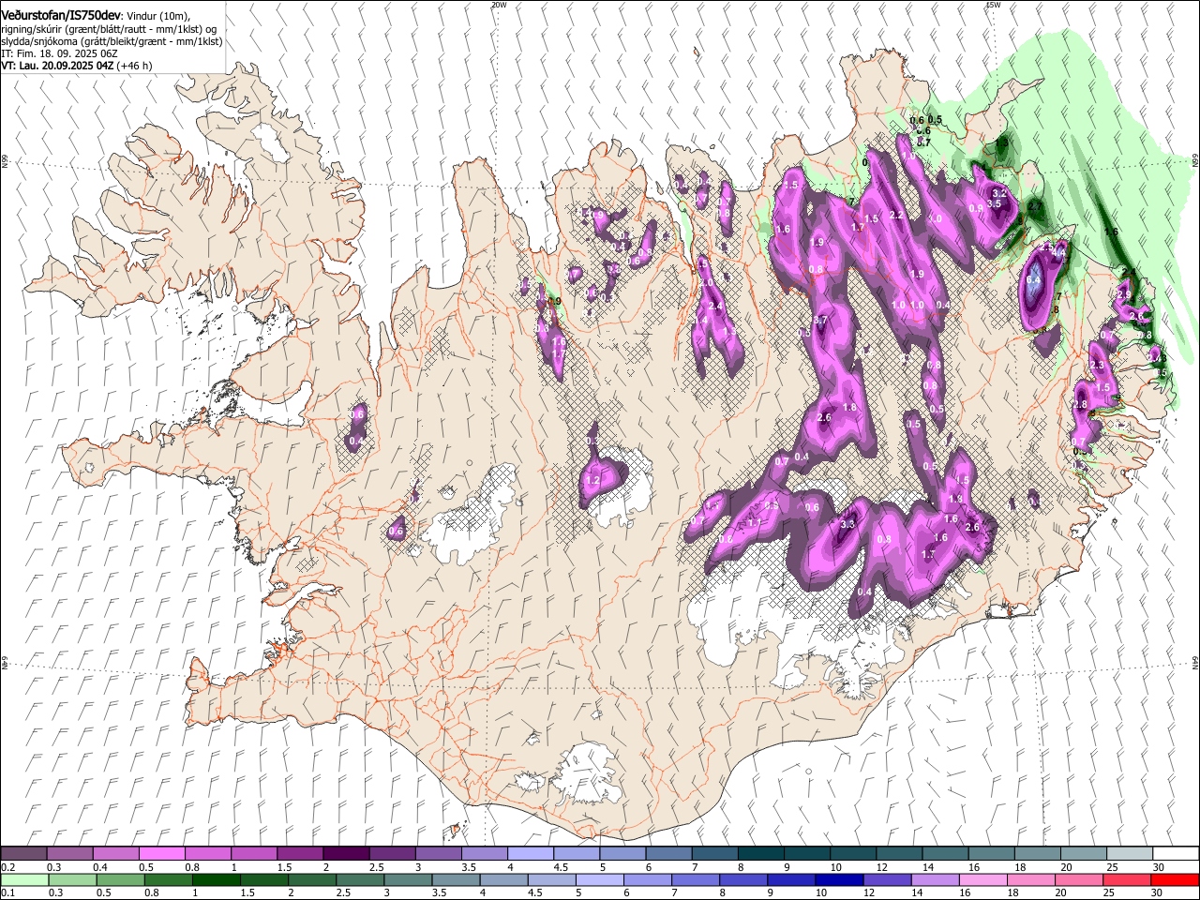Click the 2.2 precipitation value on the map
This screenshot has width=1200, height=900.
click(895, 216)
